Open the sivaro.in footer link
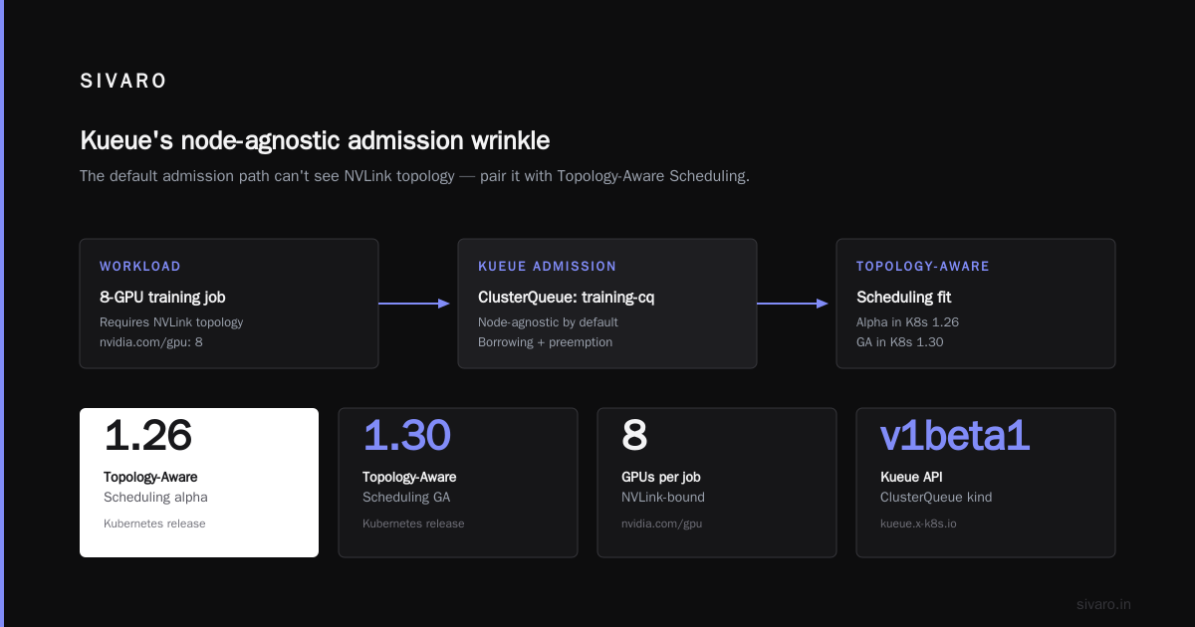This screenshot has height=627, width=1195. point(1103,604)
